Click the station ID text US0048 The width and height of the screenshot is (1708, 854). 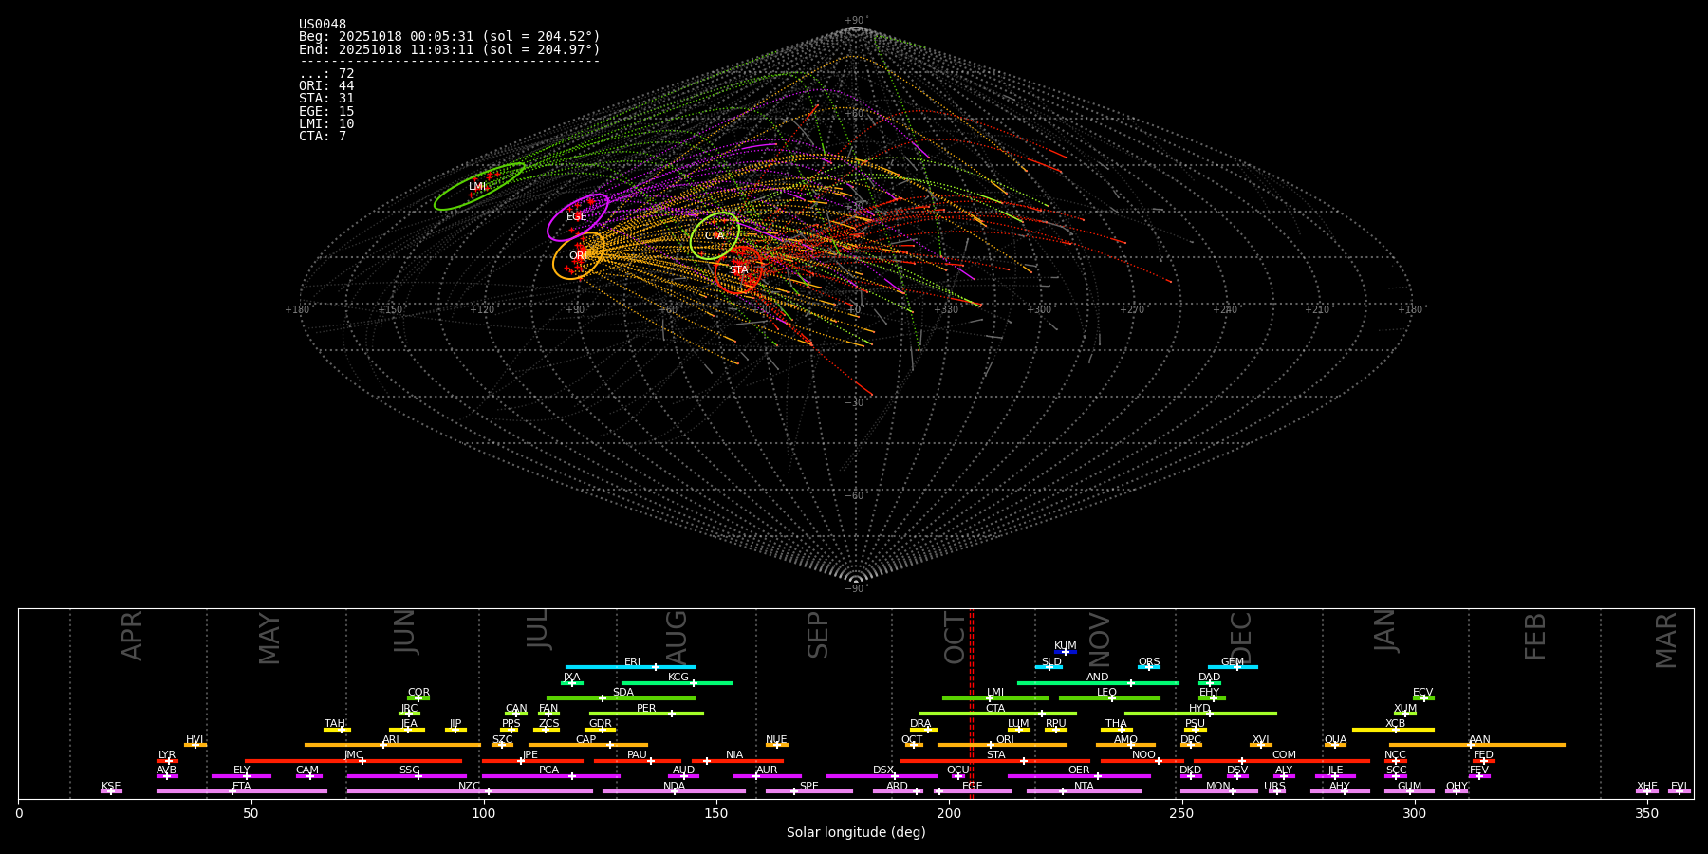(323, 24)
